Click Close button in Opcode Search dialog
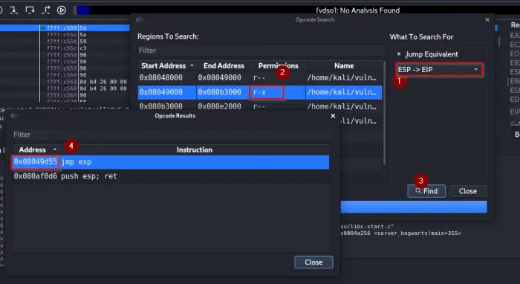 coord(467,191)
